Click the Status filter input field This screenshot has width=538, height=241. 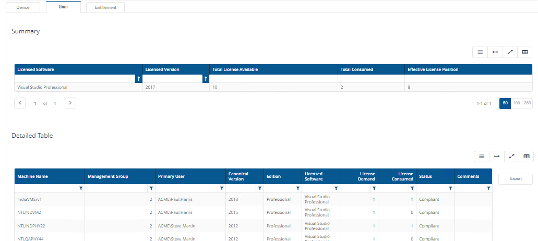pos(432,188)
